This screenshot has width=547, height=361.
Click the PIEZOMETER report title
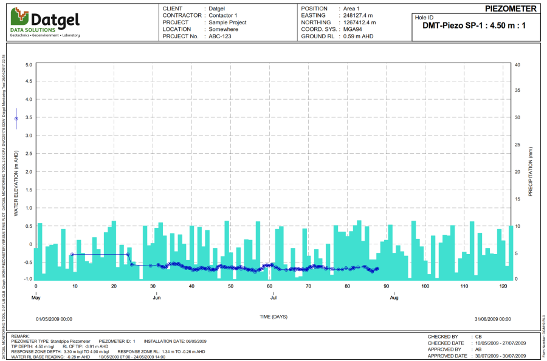click(511, 9)
